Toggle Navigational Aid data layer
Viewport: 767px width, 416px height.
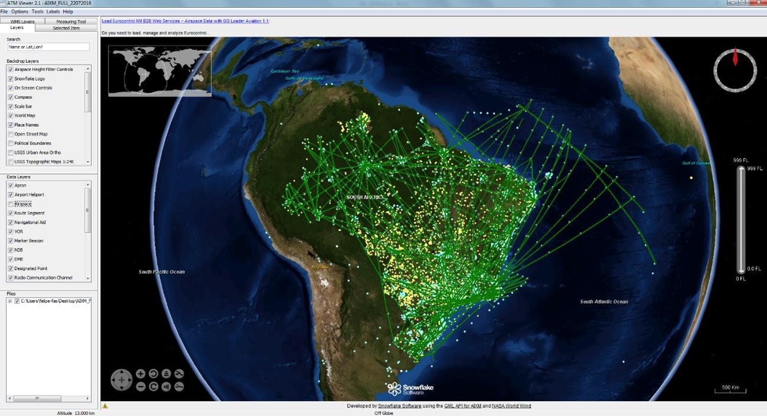click(11, 222)
